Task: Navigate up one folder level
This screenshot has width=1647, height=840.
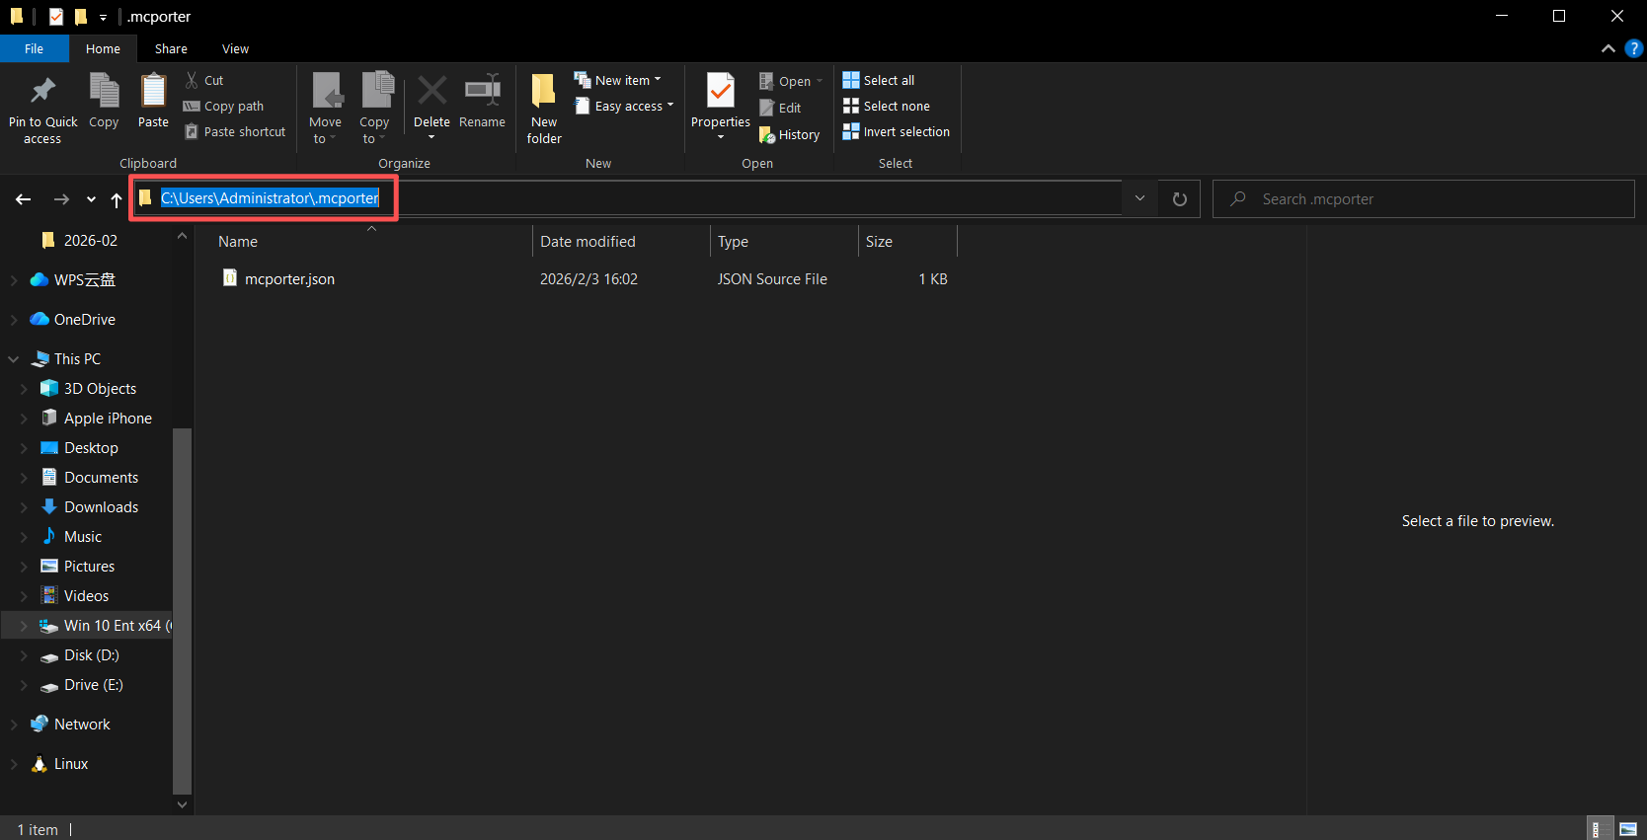Action: pos(117,199)
